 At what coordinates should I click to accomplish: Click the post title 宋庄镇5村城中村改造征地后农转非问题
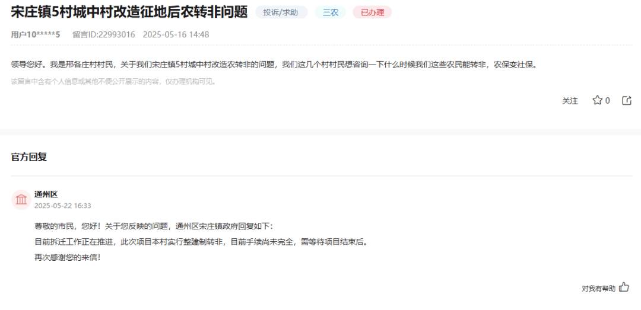pyautogui.click(x=129, y=12)
